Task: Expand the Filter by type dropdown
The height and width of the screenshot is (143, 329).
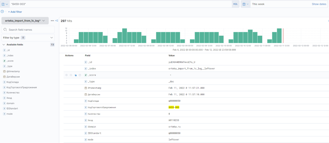Action: click(x=28, y=38)
